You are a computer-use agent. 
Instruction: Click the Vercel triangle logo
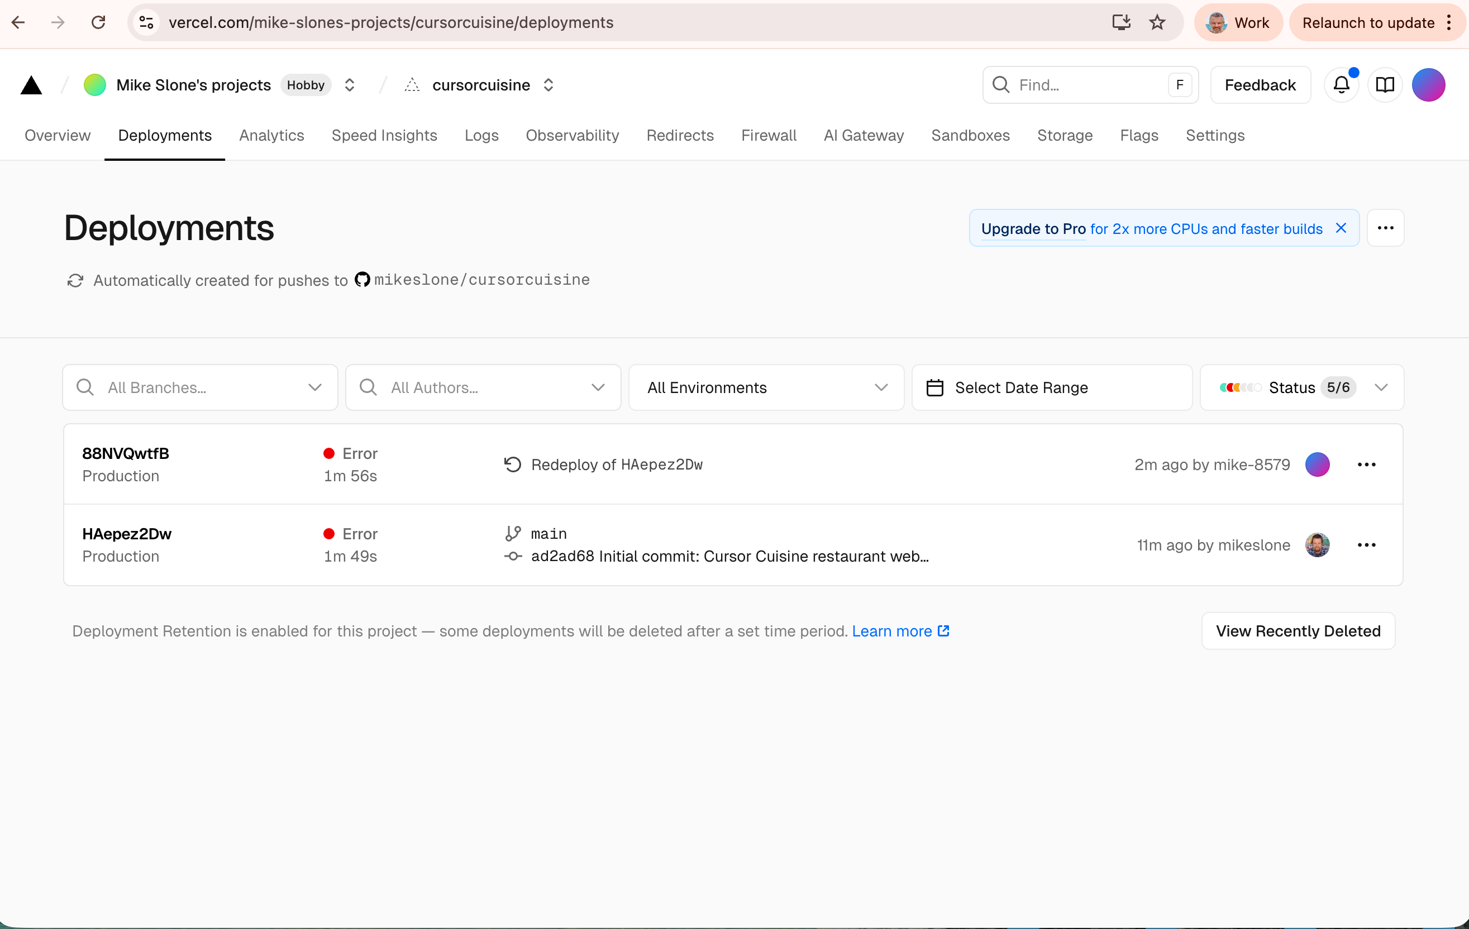coord(31,85)
